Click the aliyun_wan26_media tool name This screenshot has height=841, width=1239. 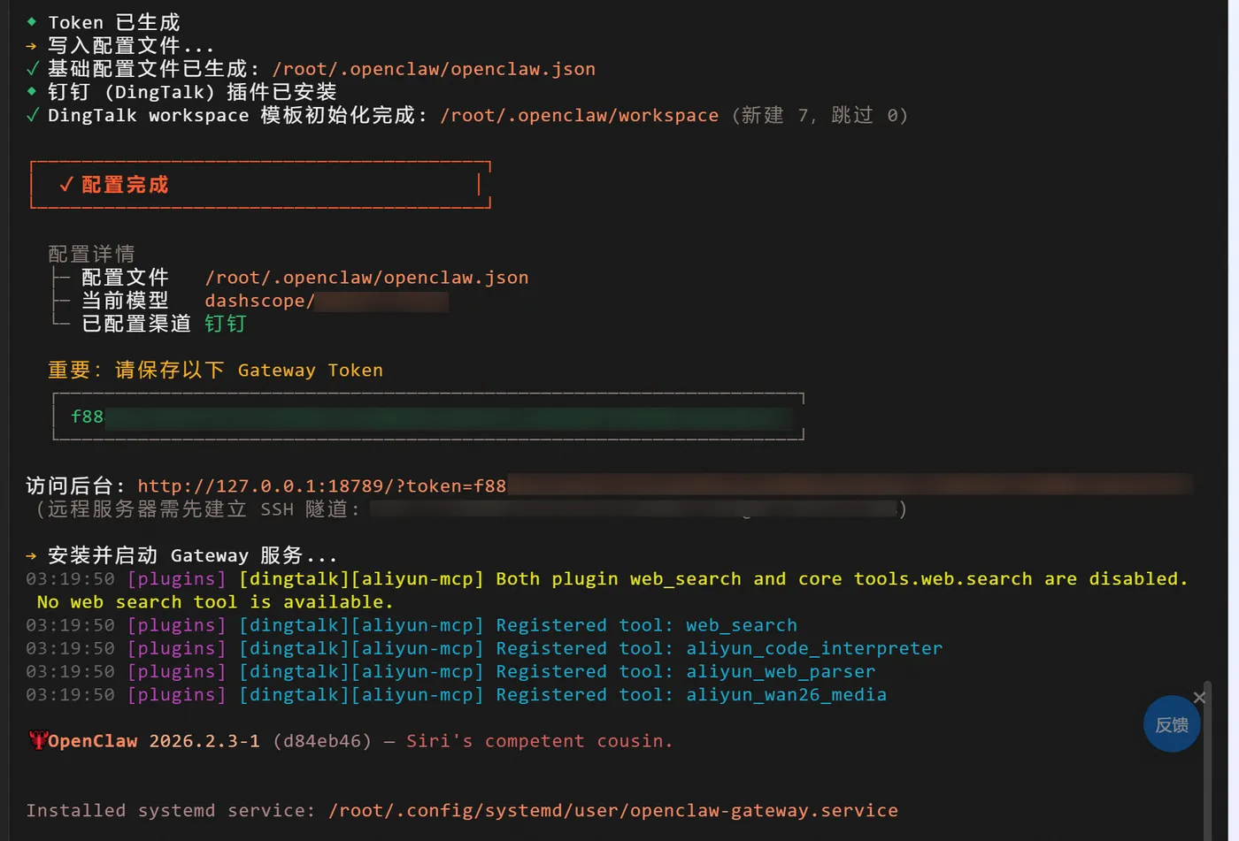tap(786, 694)
